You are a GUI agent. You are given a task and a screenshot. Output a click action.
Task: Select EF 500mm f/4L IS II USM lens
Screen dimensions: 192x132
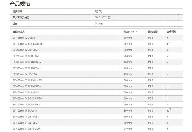(x=26, y=117)
